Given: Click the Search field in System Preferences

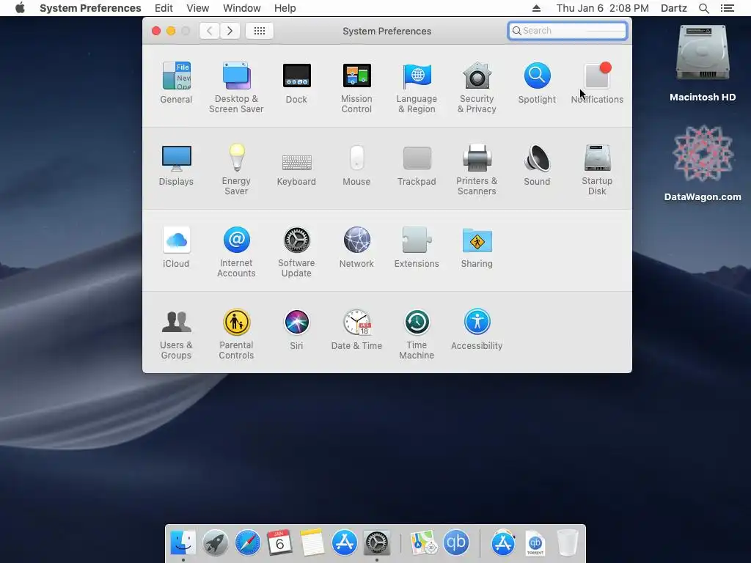Looking at the screenshot, I should click(x=568, y=31).
